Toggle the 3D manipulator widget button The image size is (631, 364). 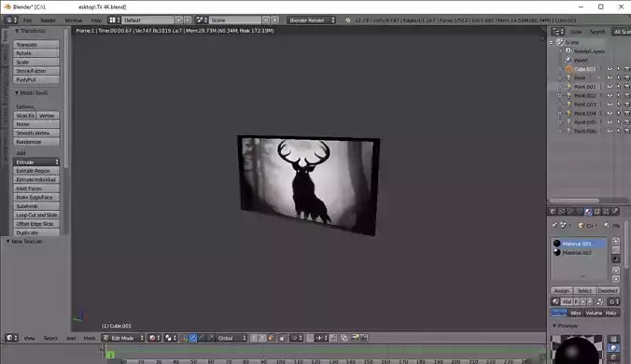click(x=184, y=338)
